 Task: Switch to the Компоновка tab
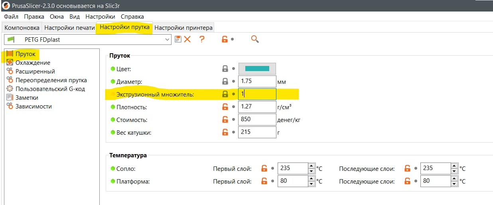coord(22,28)
